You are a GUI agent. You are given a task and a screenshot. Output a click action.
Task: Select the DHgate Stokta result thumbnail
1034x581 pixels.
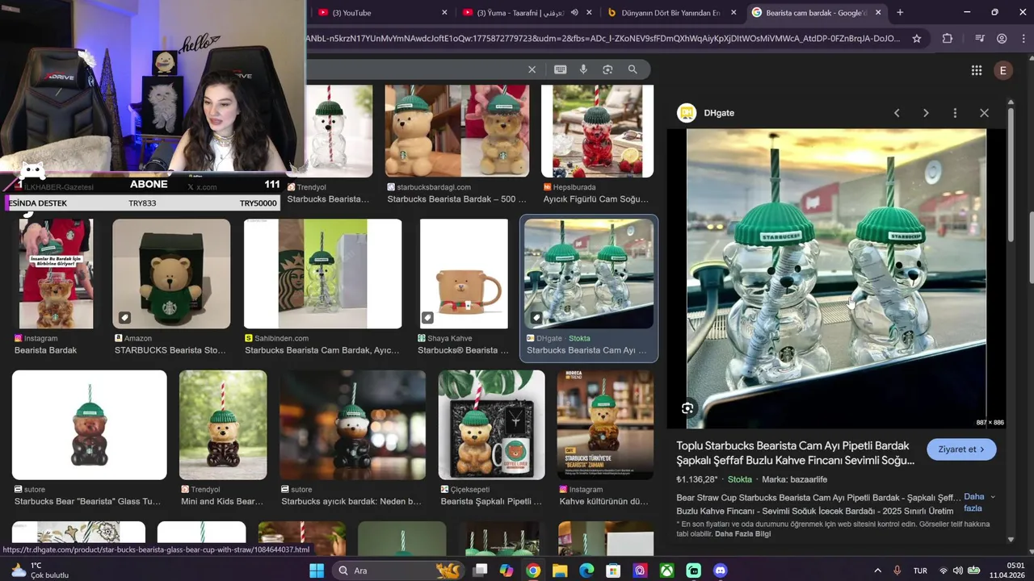589,274
